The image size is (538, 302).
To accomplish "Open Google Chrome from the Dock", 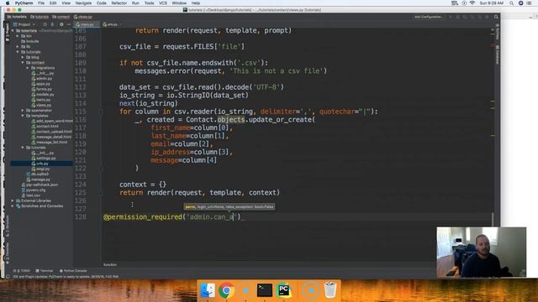I will click(x=226, y=290).
